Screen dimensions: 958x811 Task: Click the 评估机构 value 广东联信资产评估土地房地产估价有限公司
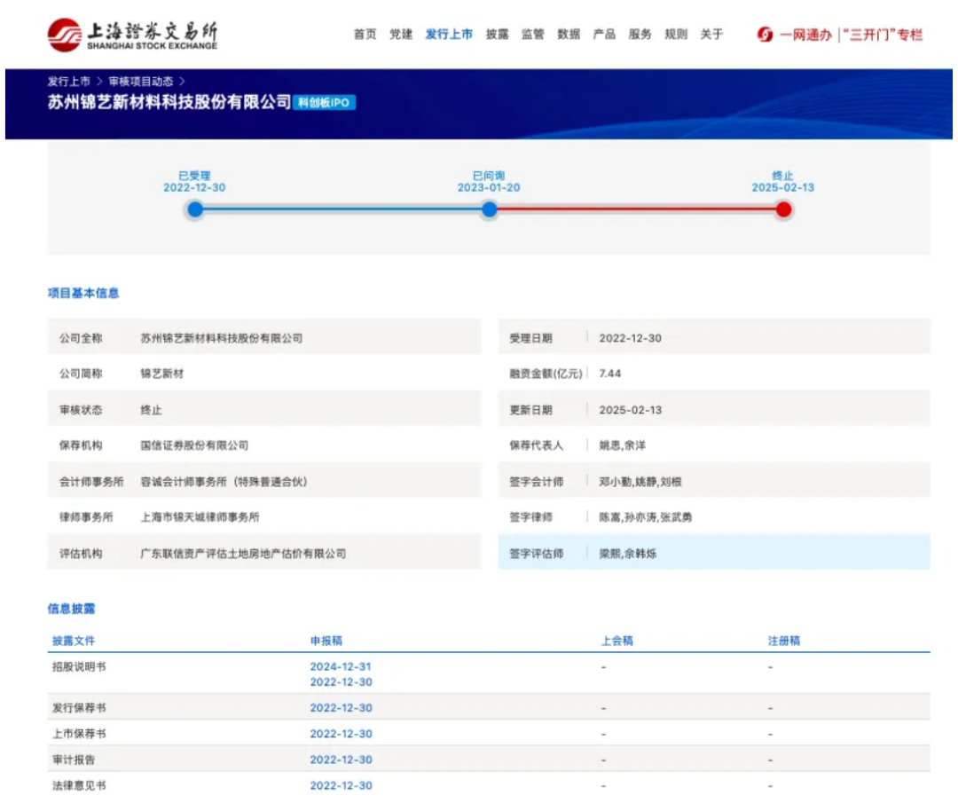(x=243, y=554)
